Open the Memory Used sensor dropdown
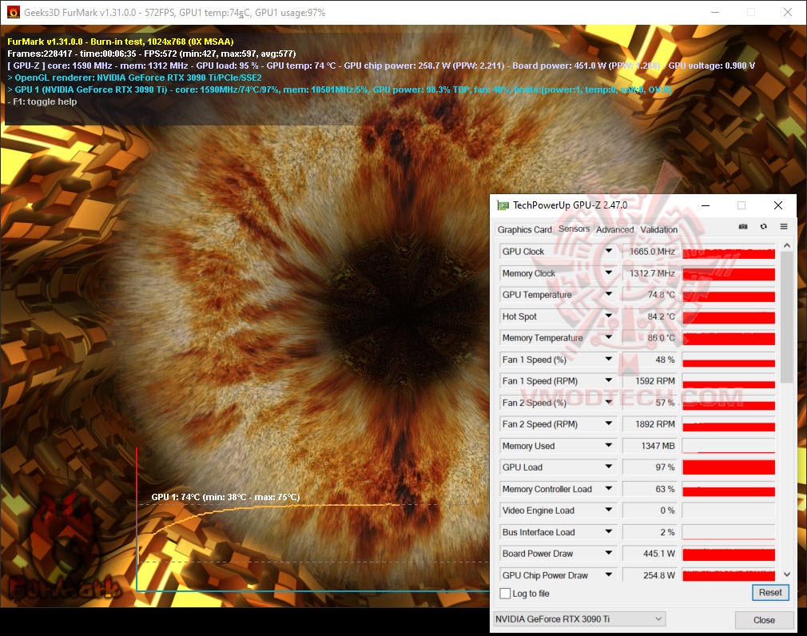Viewport: 807px width, 636px height. 608,446
